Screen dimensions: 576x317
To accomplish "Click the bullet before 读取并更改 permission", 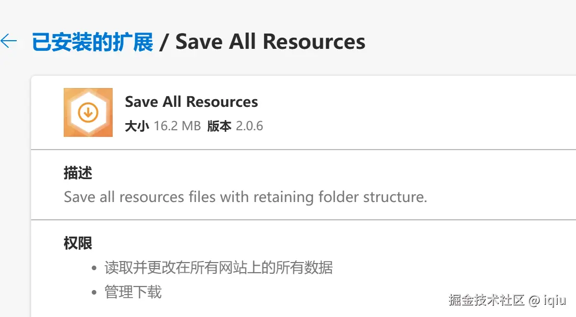I will pyautogui.click(x=94, y=268).
